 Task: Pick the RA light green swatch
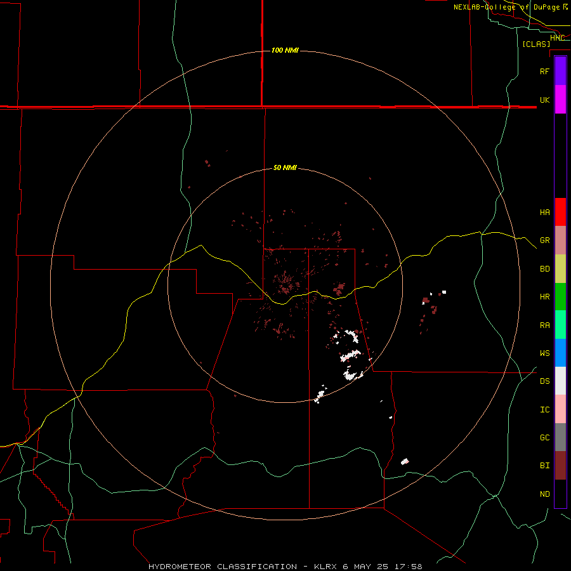click(560, 325)
